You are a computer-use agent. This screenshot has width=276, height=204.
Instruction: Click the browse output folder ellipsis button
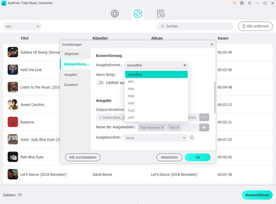(204, 117)
